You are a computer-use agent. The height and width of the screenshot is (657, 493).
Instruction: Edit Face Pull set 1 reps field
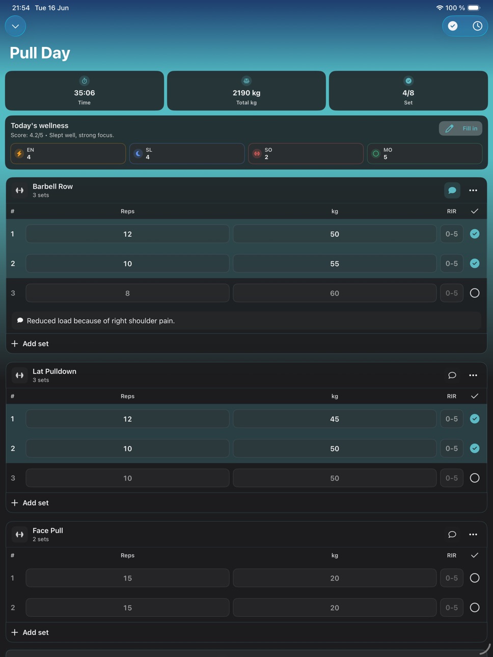coord(127,578)
